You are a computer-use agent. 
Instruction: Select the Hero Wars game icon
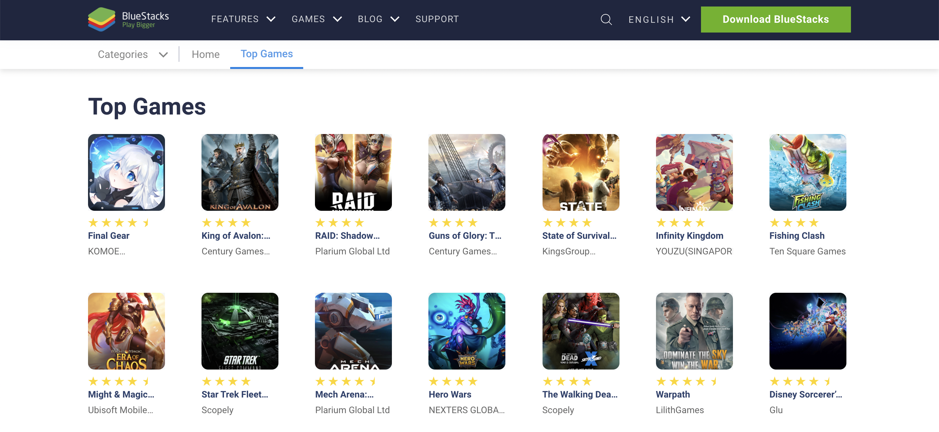point(467,331)
